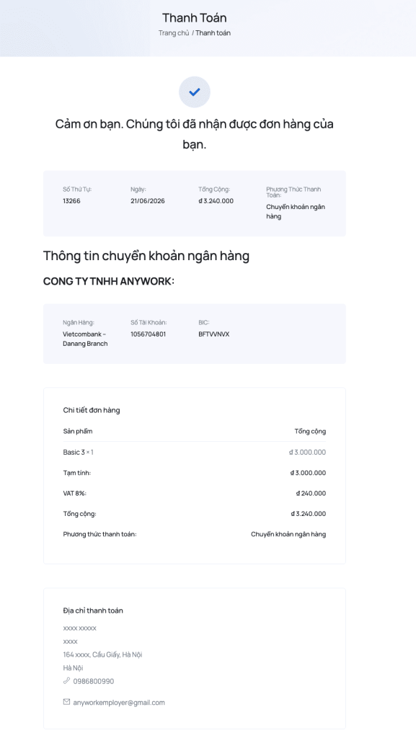Click the Basic 3 × 1 product row

pos(195,453)
